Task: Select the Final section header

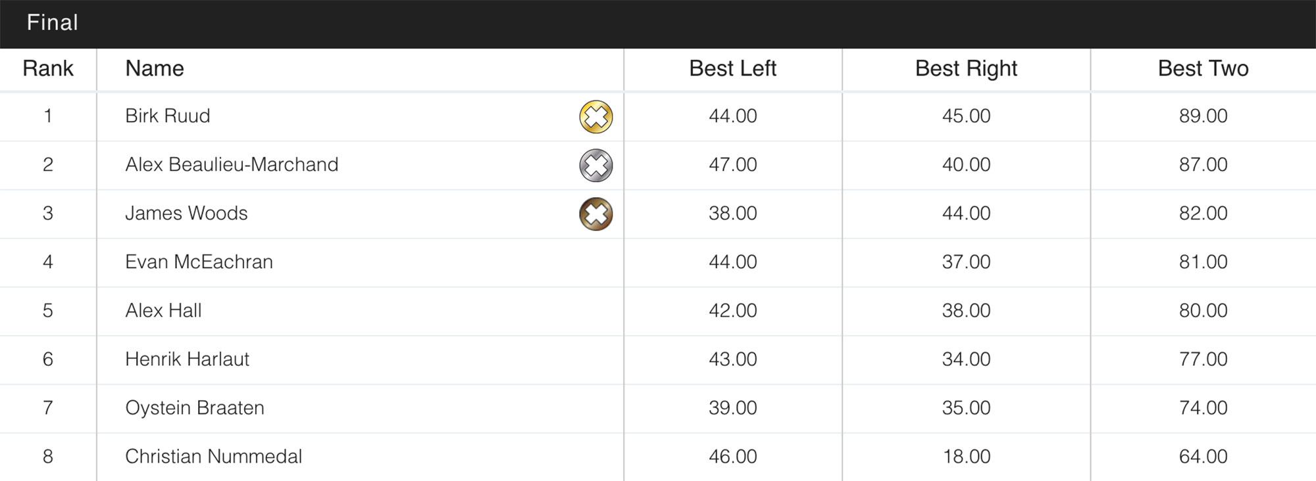Action: [x=53, y=23]
